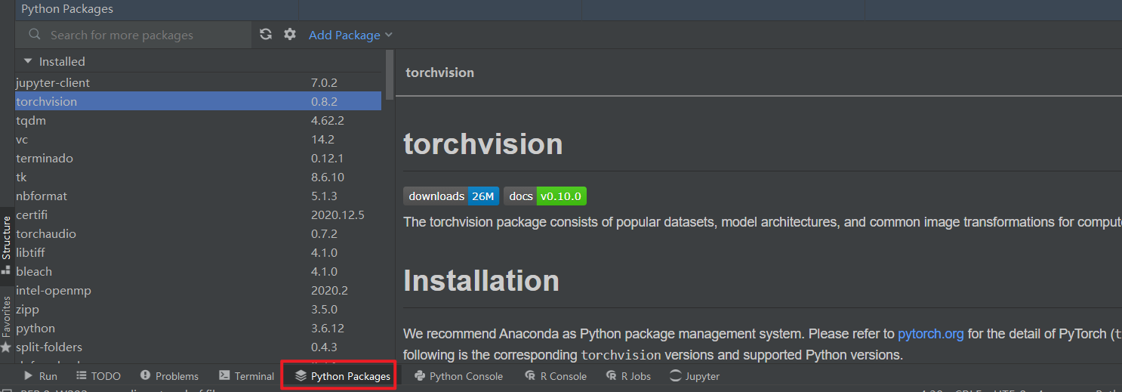Open the Terminal tool window tab

click(246, 376)
